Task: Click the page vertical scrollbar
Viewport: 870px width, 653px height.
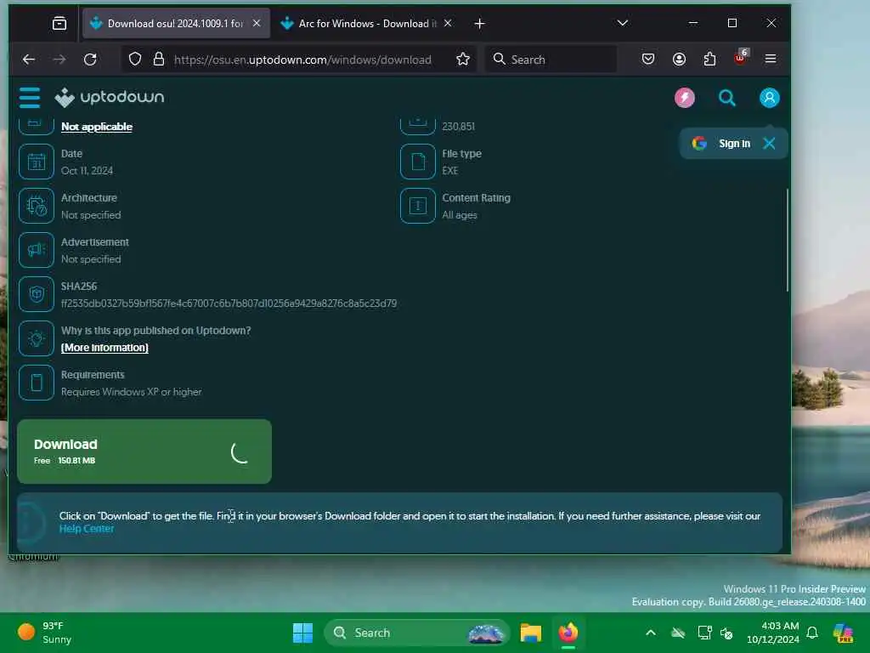Action: 787,240
